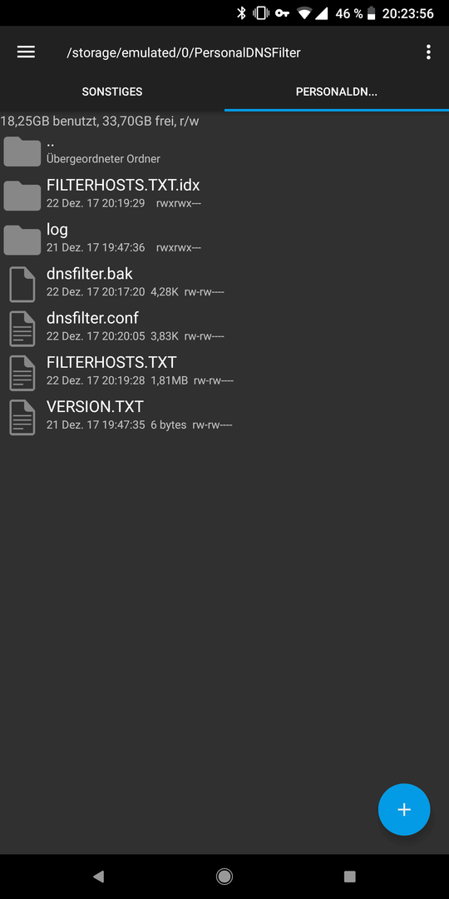This screenshot has width=449, height=899.
Task: Tap the Android recent apps square
Action: coord(349,876)
